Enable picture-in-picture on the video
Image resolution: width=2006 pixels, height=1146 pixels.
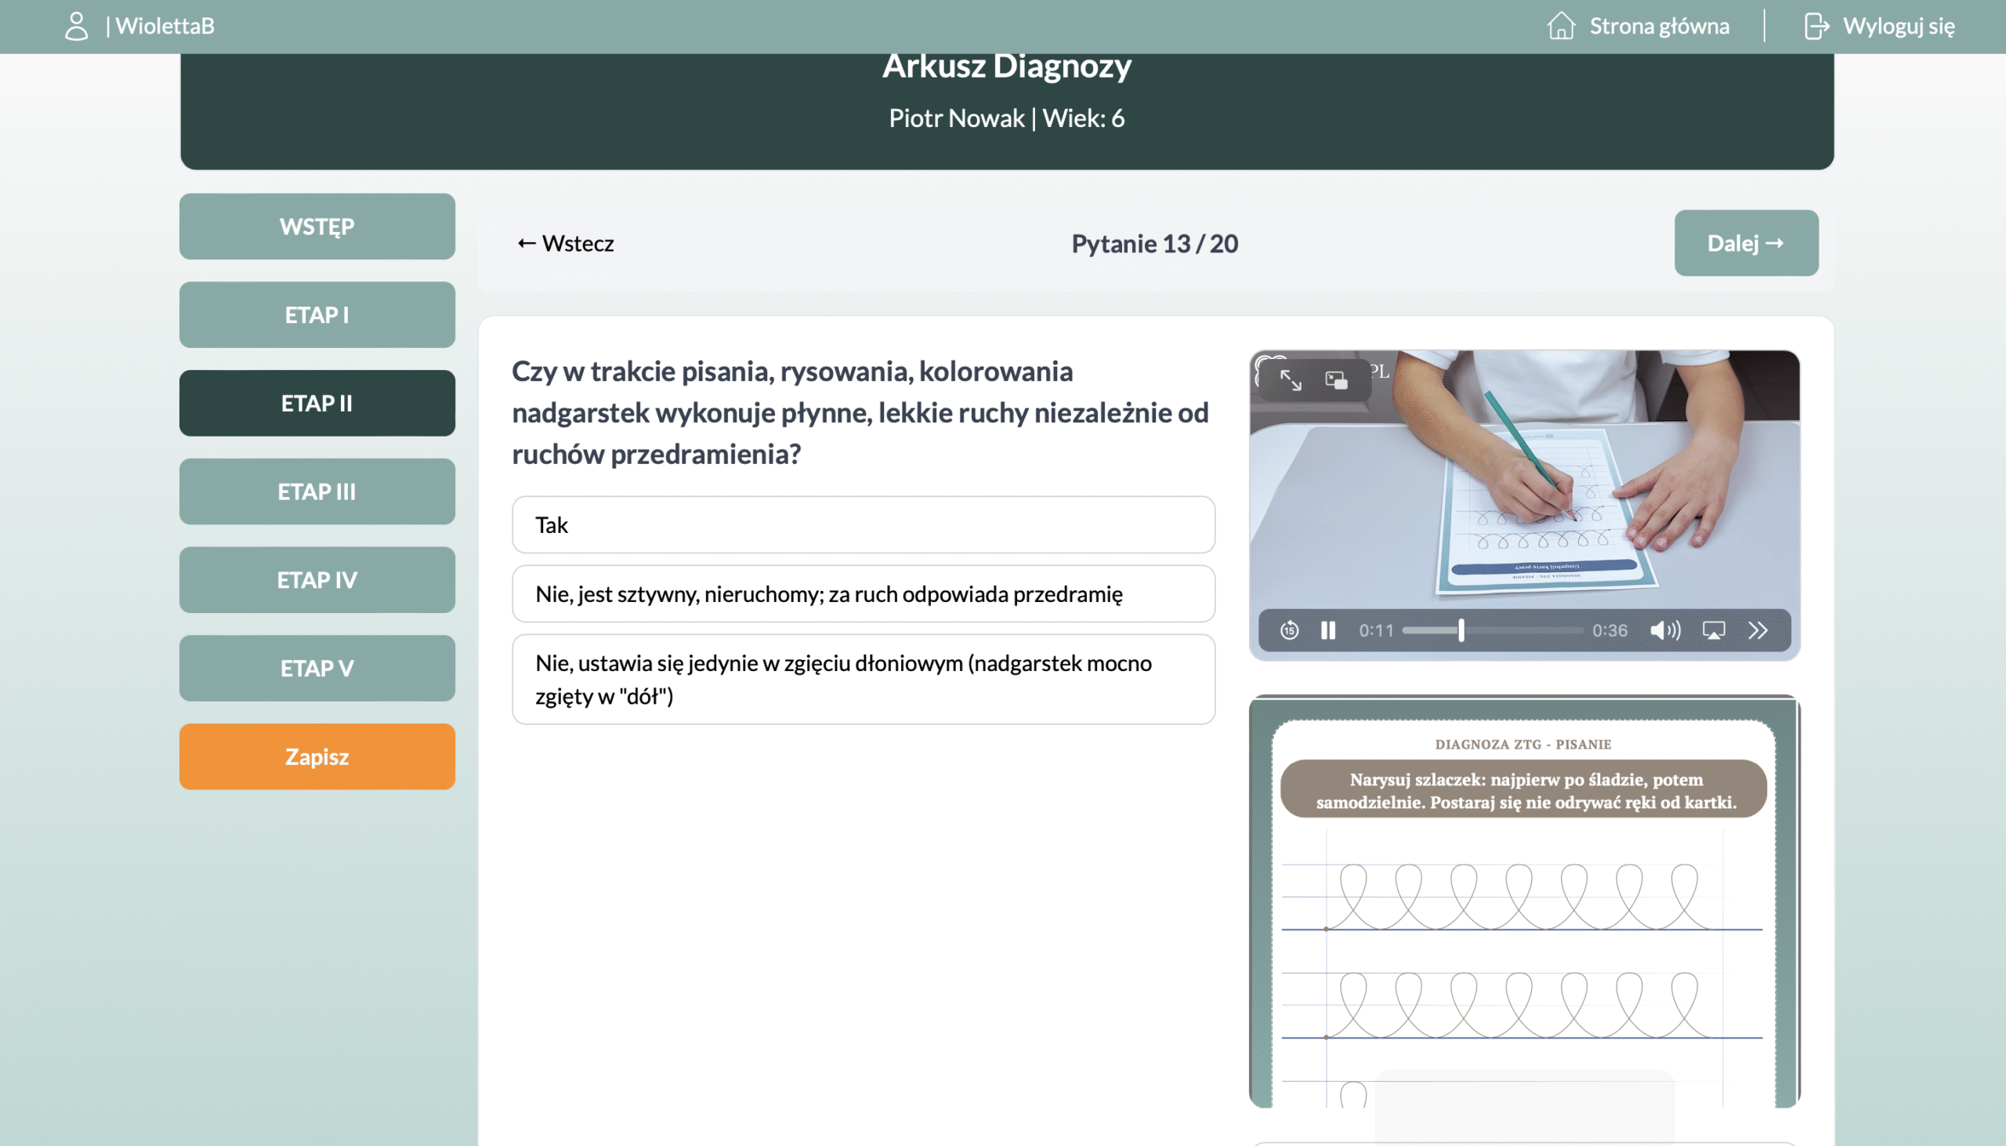[1336, 380]
